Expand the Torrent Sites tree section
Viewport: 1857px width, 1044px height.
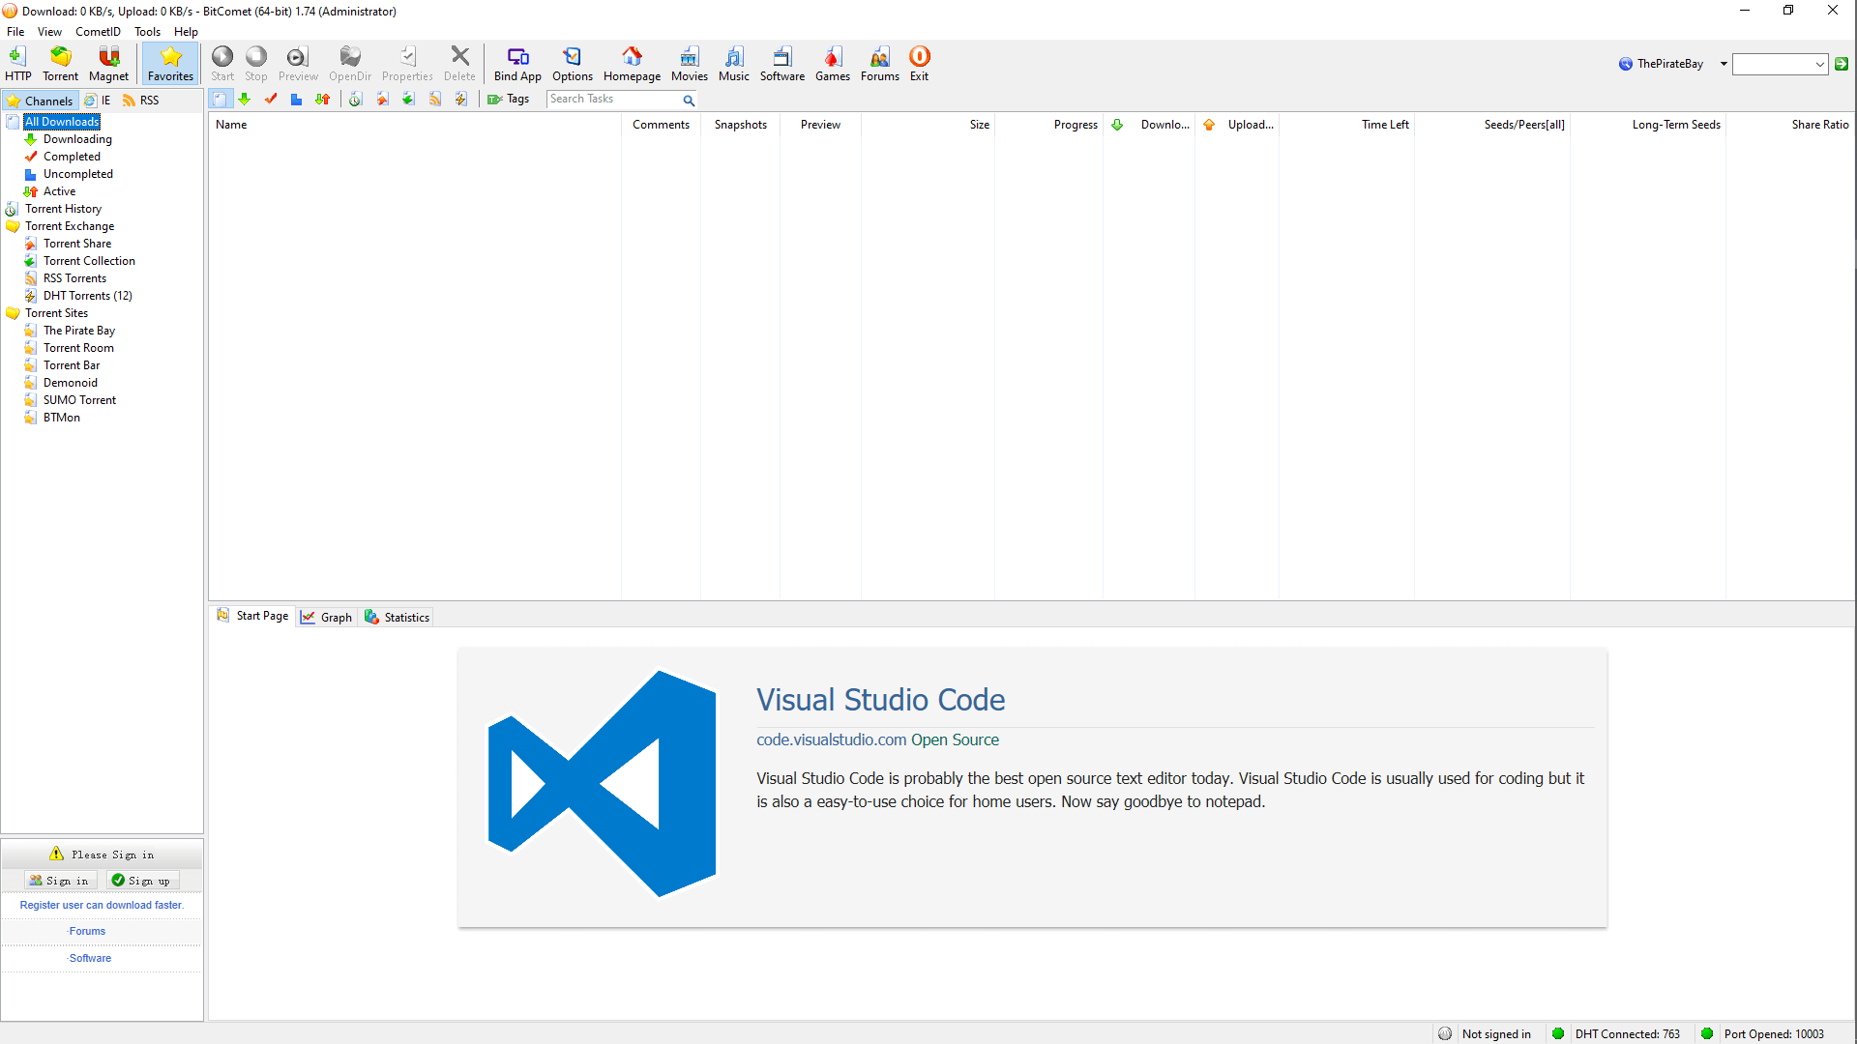pyautogui.click(x=56, y=312)
